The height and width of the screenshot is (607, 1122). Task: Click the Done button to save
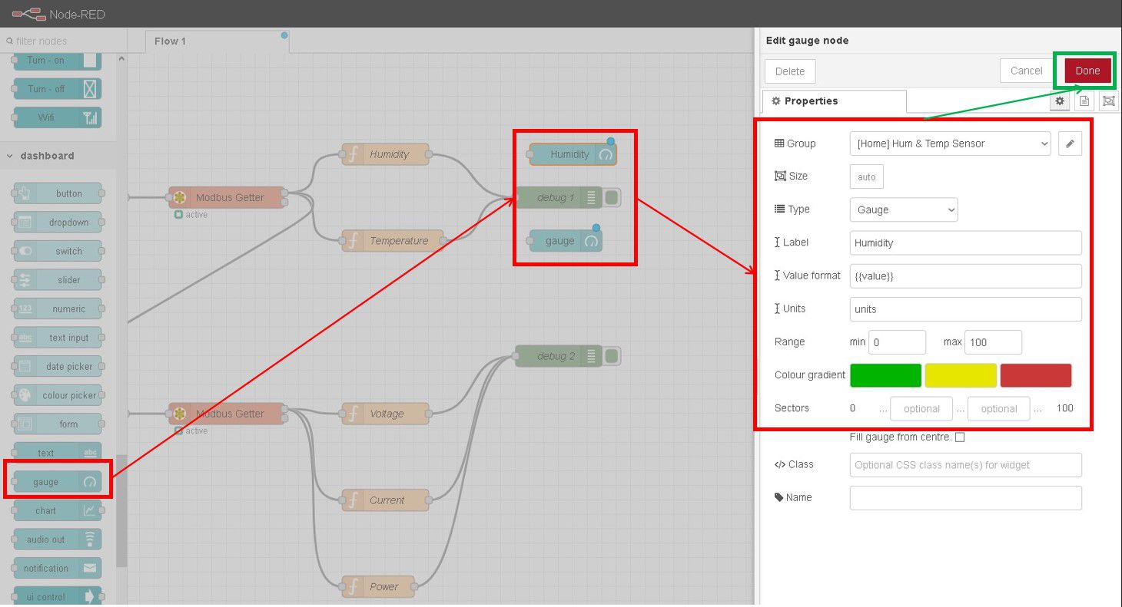click(x=1086, y=70)
